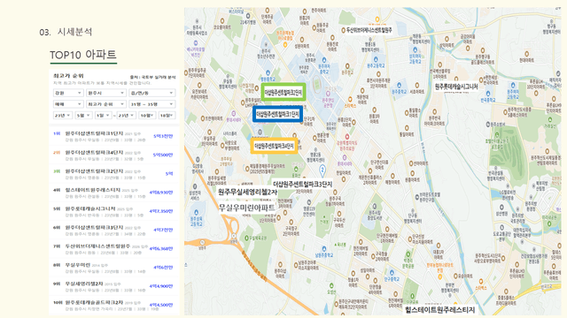Screen dimensions: 567x318
Task: Open the 매매 transaction type dropdown
Action: click(x=68, y=104)
